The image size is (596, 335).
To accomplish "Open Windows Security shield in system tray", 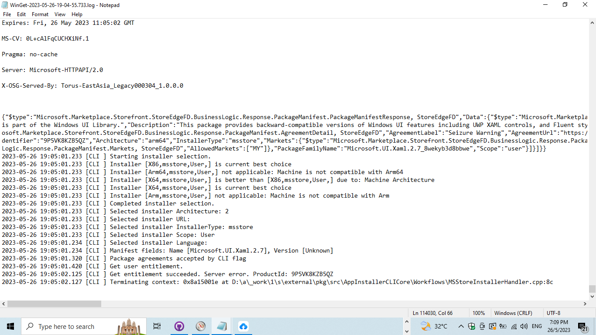I will click(471, 326).
